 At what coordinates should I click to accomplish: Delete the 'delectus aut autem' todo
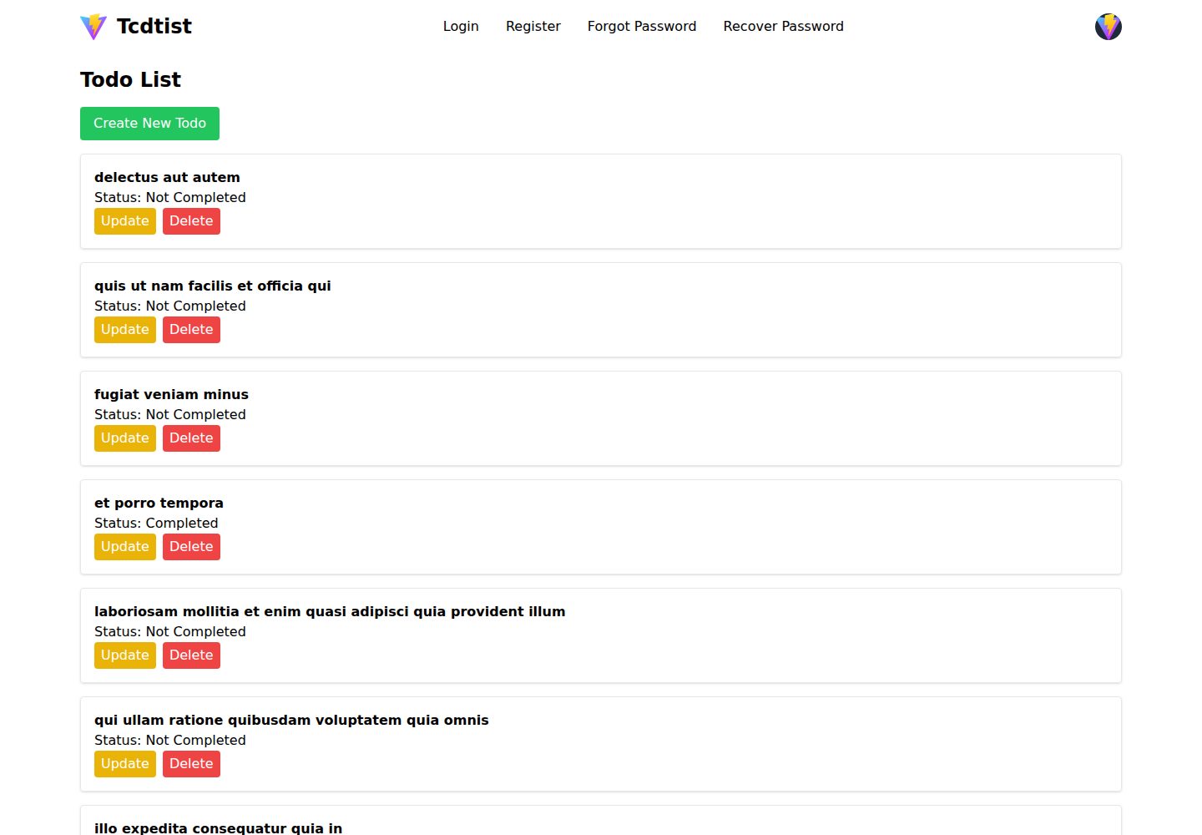click(191, 221)
